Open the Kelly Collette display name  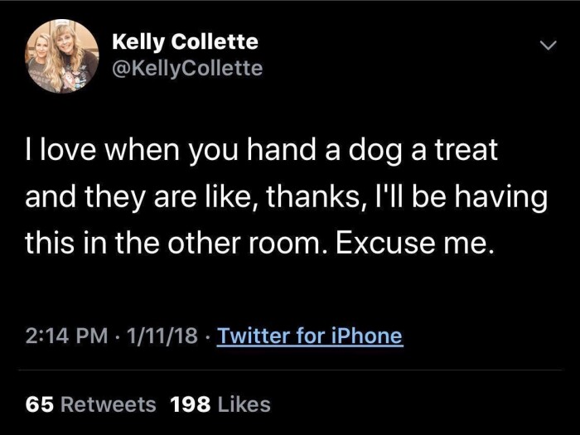(x=184, y=41)
